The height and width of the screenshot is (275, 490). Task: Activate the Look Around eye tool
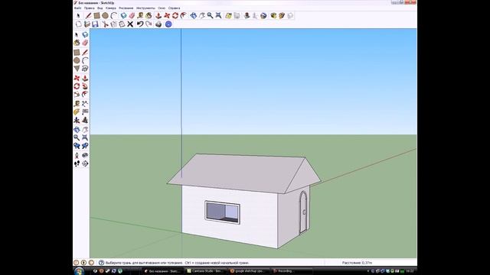pyautogui.click(x=85, y=155)
